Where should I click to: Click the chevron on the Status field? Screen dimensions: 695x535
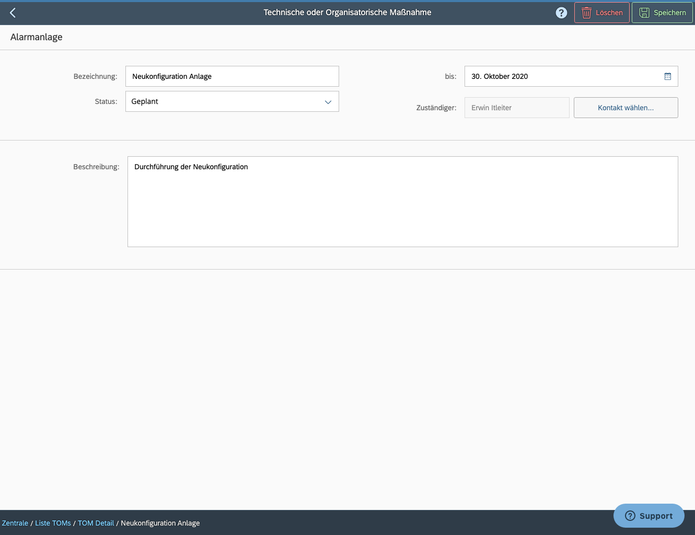pos(328,101)
